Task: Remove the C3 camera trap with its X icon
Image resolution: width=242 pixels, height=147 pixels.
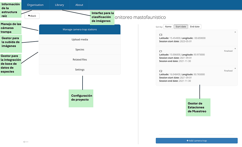Action: click(235, 32)
